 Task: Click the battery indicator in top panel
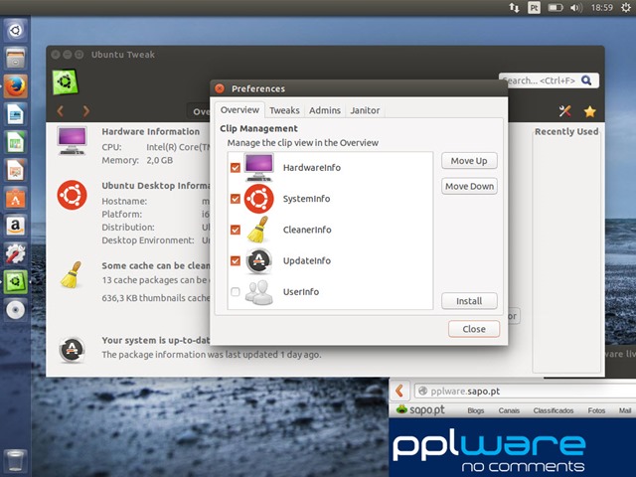pos(556,7)
